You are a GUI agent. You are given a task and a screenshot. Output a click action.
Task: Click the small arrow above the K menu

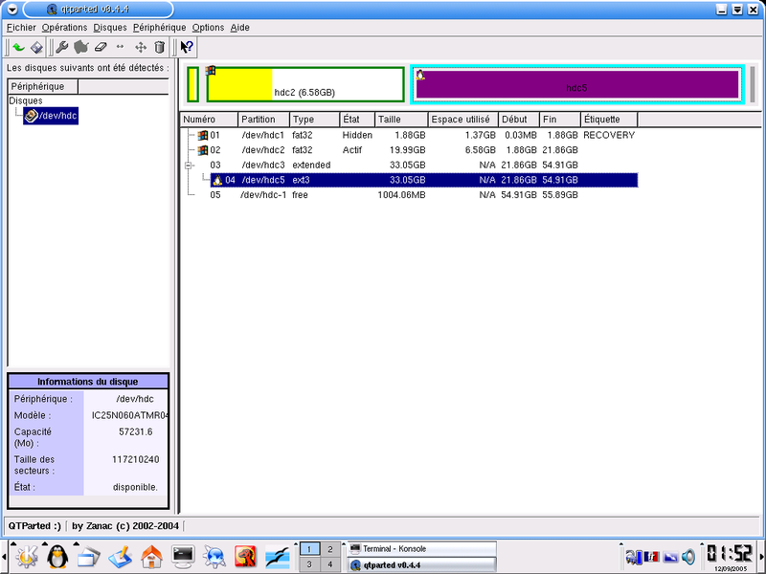tap(13, 543)
